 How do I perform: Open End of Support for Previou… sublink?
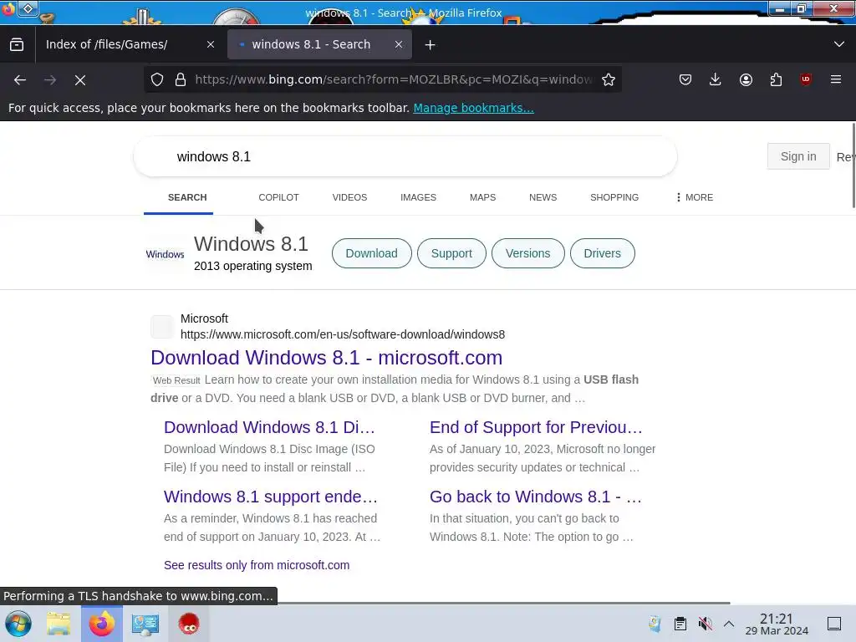click(536, 427)
